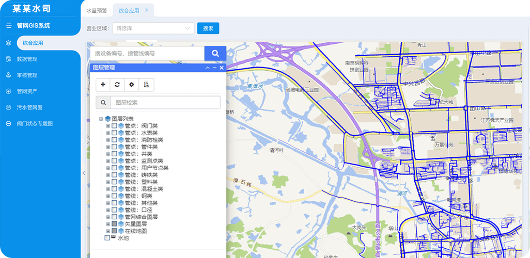The image size is (530, 258).
Task: Open 管网资产 in the sidebar
Action: click(27, 91)
